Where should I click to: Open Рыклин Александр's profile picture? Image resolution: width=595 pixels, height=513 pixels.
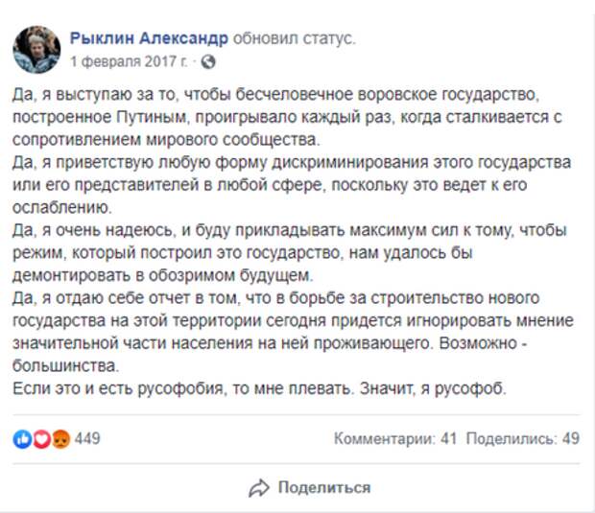click(36, 49)
